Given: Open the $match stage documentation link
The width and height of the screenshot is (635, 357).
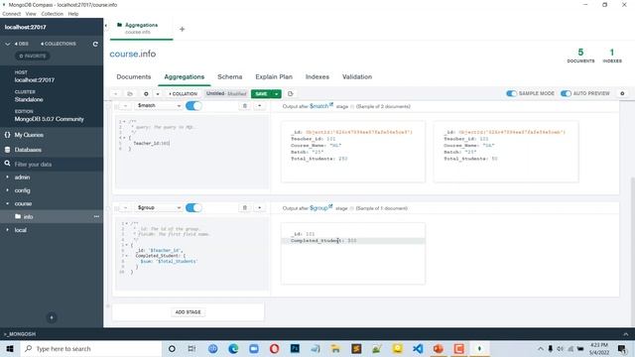Looking at the screenshot, I should 318,106.
